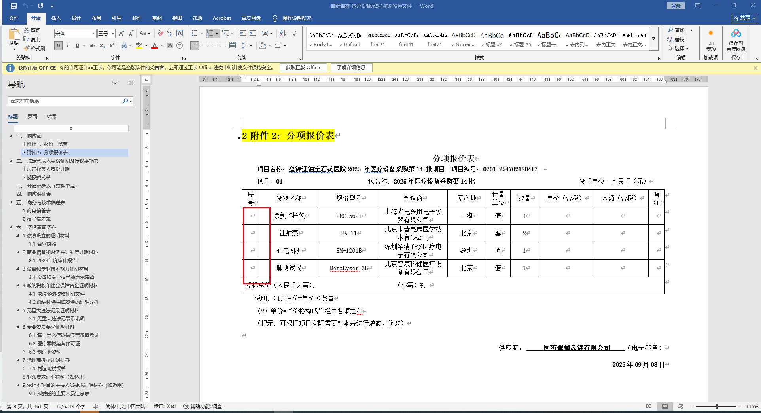Toggle numbered list formatting
The image size is (761, 413).
pos(210,33)
